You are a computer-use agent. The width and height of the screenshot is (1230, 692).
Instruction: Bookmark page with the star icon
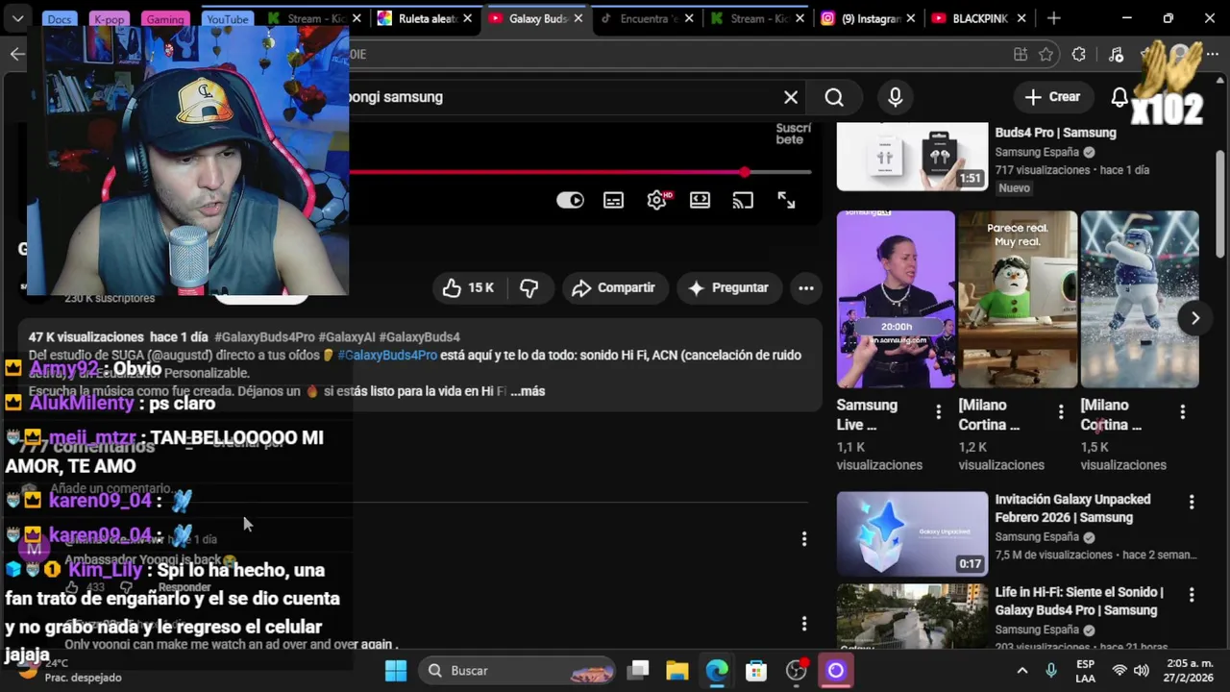(x=1046, y=55)
